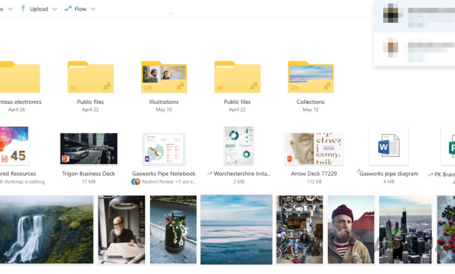Open the flower bin street photo
The image size is (455, 274).
(x=173, y=229)
